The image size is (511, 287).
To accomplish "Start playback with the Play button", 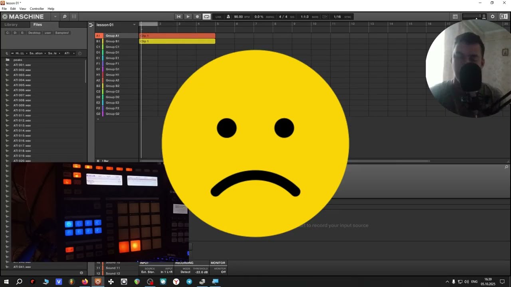I will tap(188, 17).
